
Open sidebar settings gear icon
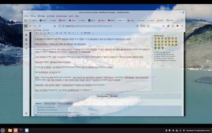26,113
